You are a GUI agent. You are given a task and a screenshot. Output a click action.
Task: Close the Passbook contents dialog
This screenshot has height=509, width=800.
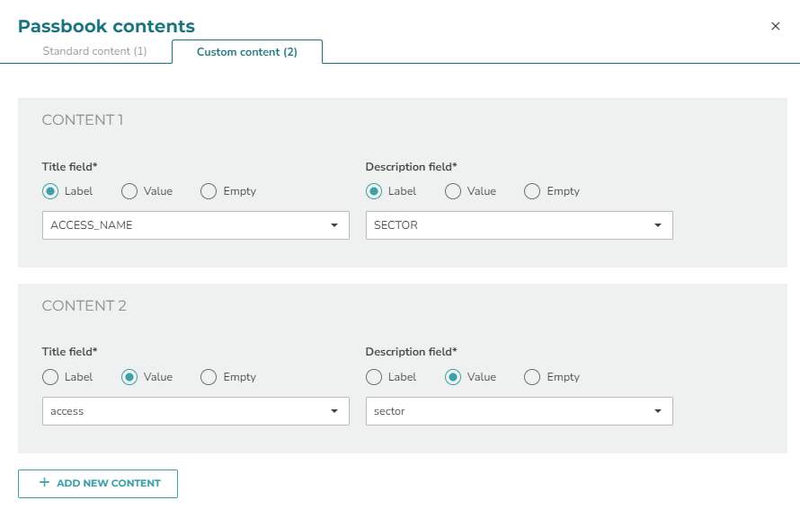pos(775,26)
